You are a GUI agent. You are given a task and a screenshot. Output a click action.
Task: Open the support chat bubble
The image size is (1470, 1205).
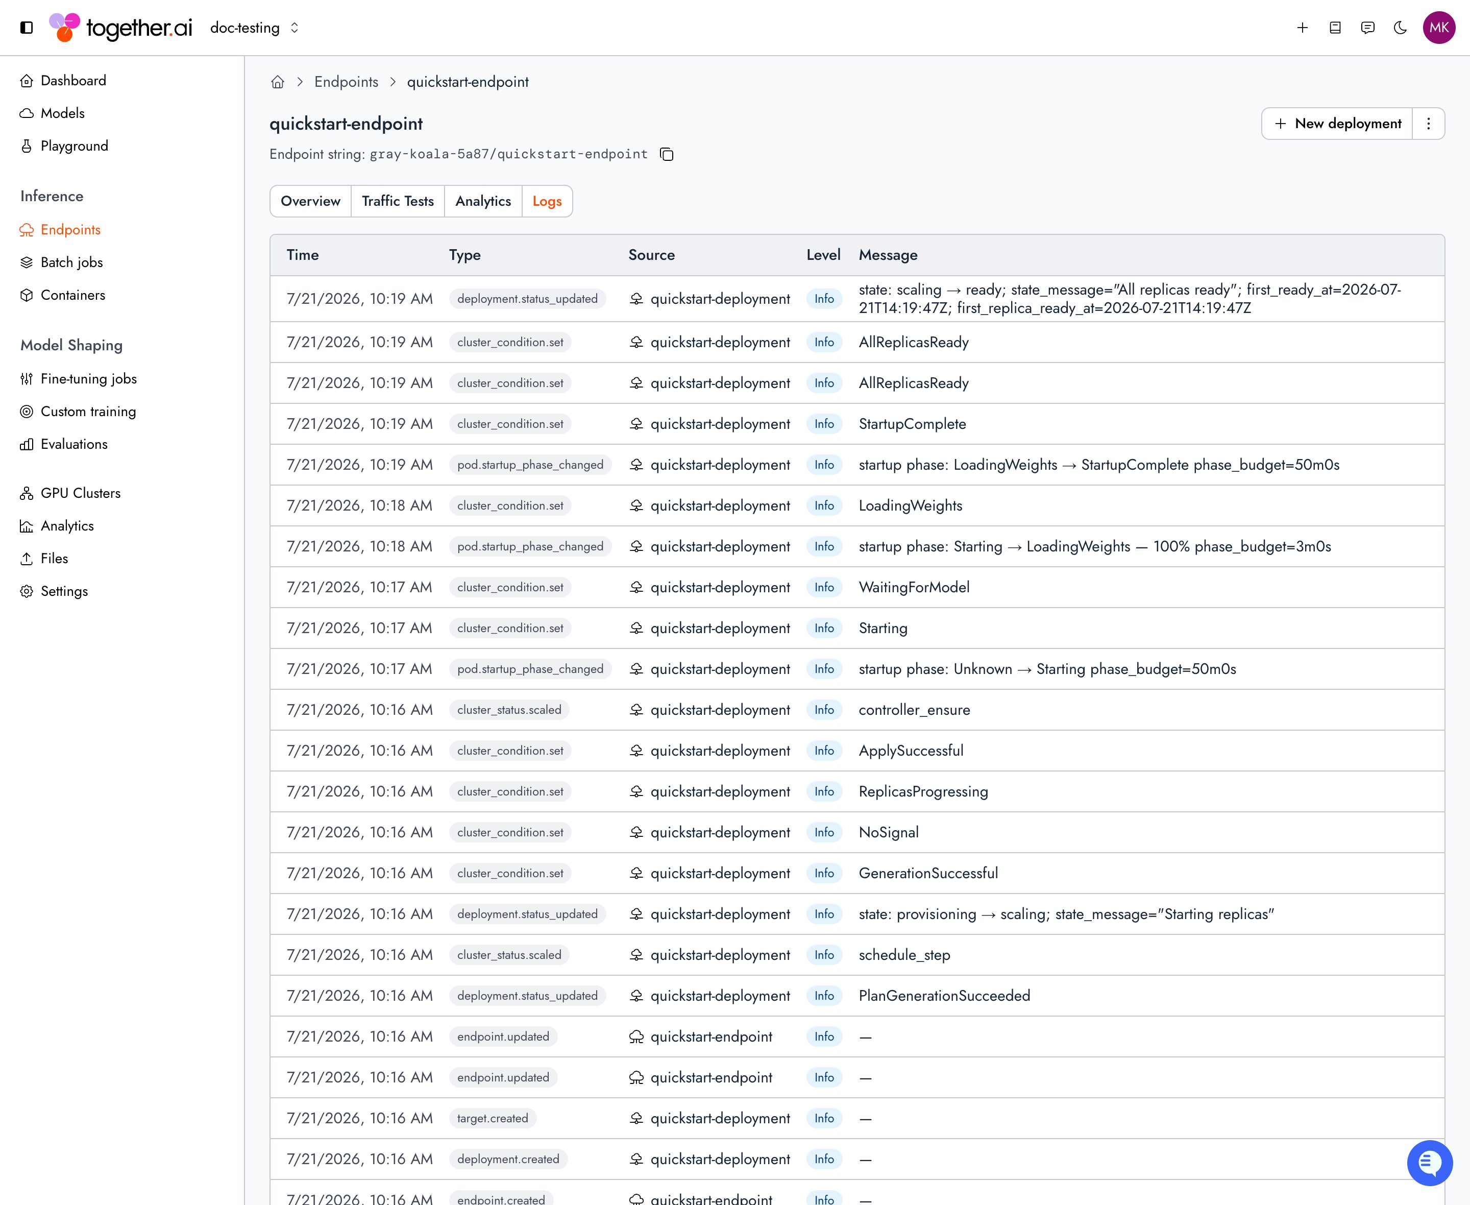[x=1430, y=1163]
